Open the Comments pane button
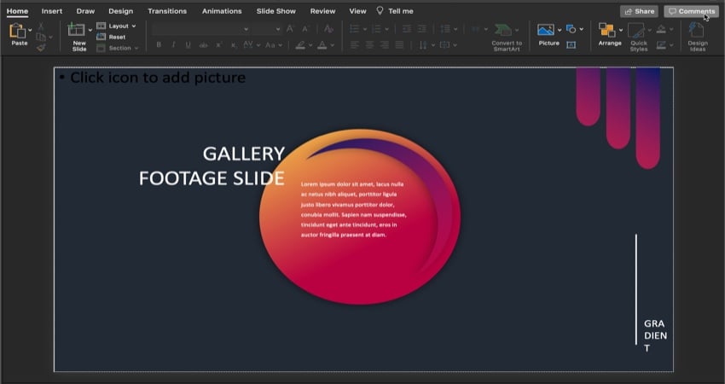 [691, 11]
